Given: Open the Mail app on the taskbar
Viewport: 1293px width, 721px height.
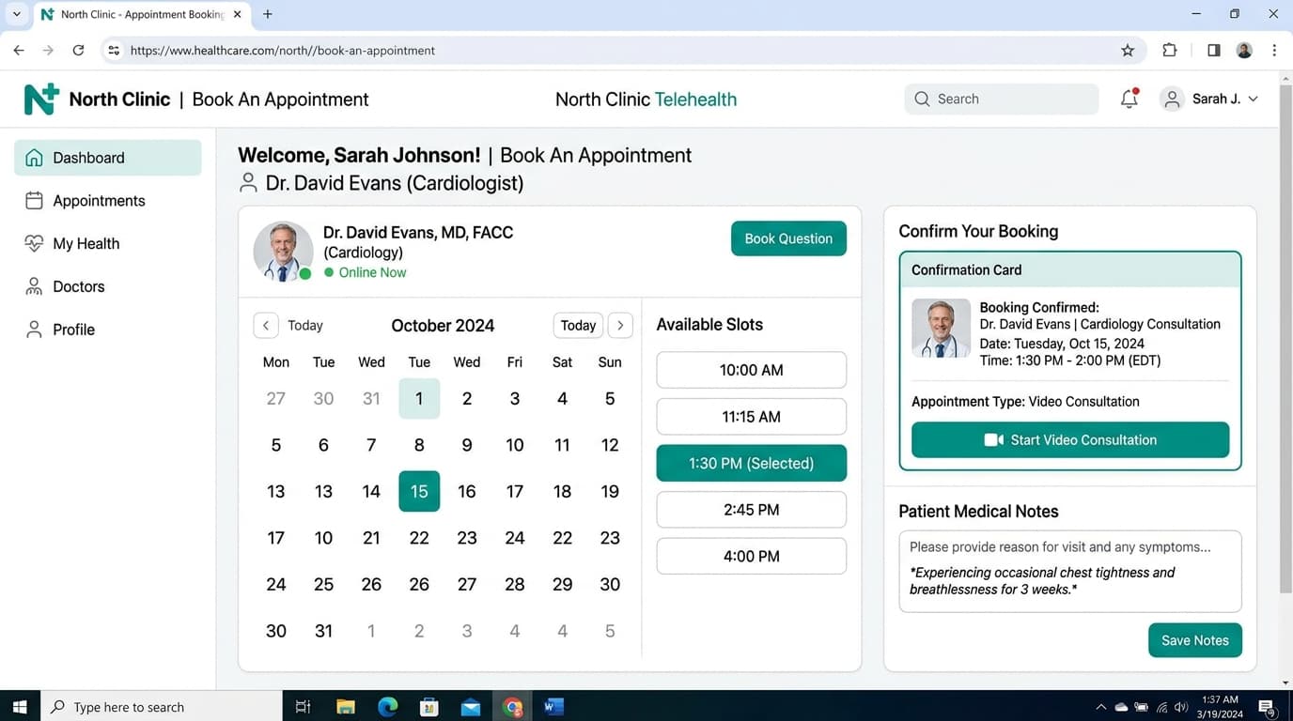Looking at the screenshot, I should pyautogui.click(x=471, y=707).
